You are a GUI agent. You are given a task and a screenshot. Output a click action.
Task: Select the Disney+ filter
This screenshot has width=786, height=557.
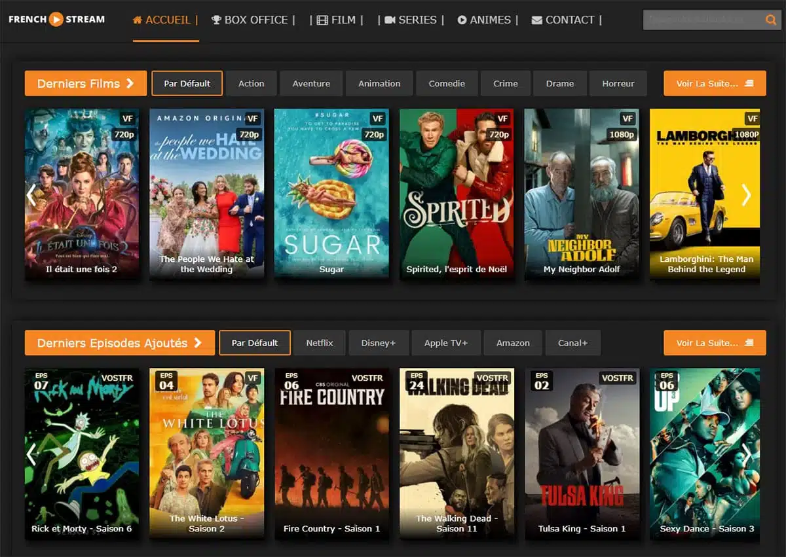pos(379,342)
